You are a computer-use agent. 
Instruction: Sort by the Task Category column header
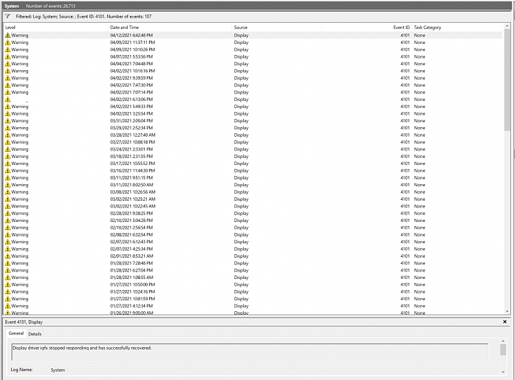point(457,27)
